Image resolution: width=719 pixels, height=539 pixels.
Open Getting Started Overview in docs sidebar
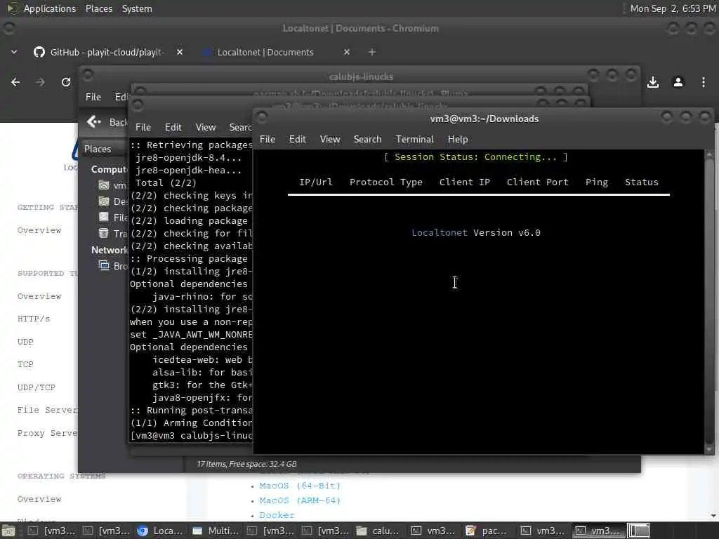39,230
